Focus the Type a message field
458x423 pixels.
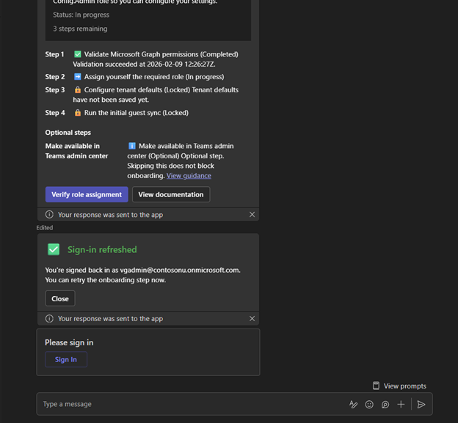tap(191, 404)
